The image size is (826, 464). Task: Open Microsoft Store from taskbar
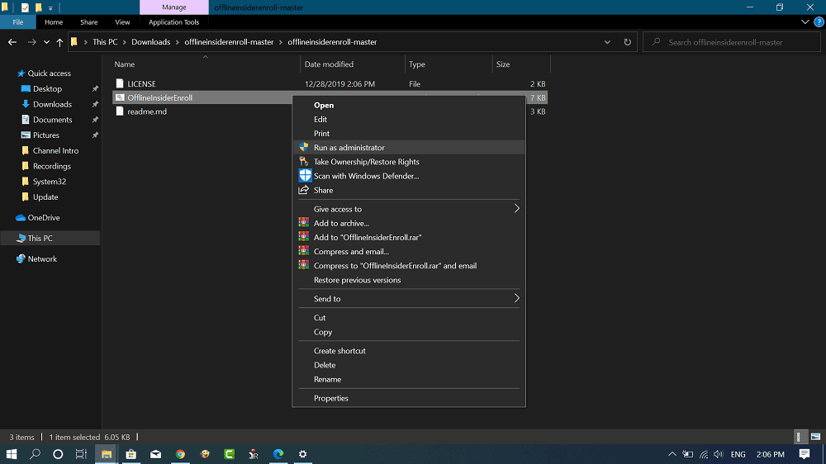(131, 454)
